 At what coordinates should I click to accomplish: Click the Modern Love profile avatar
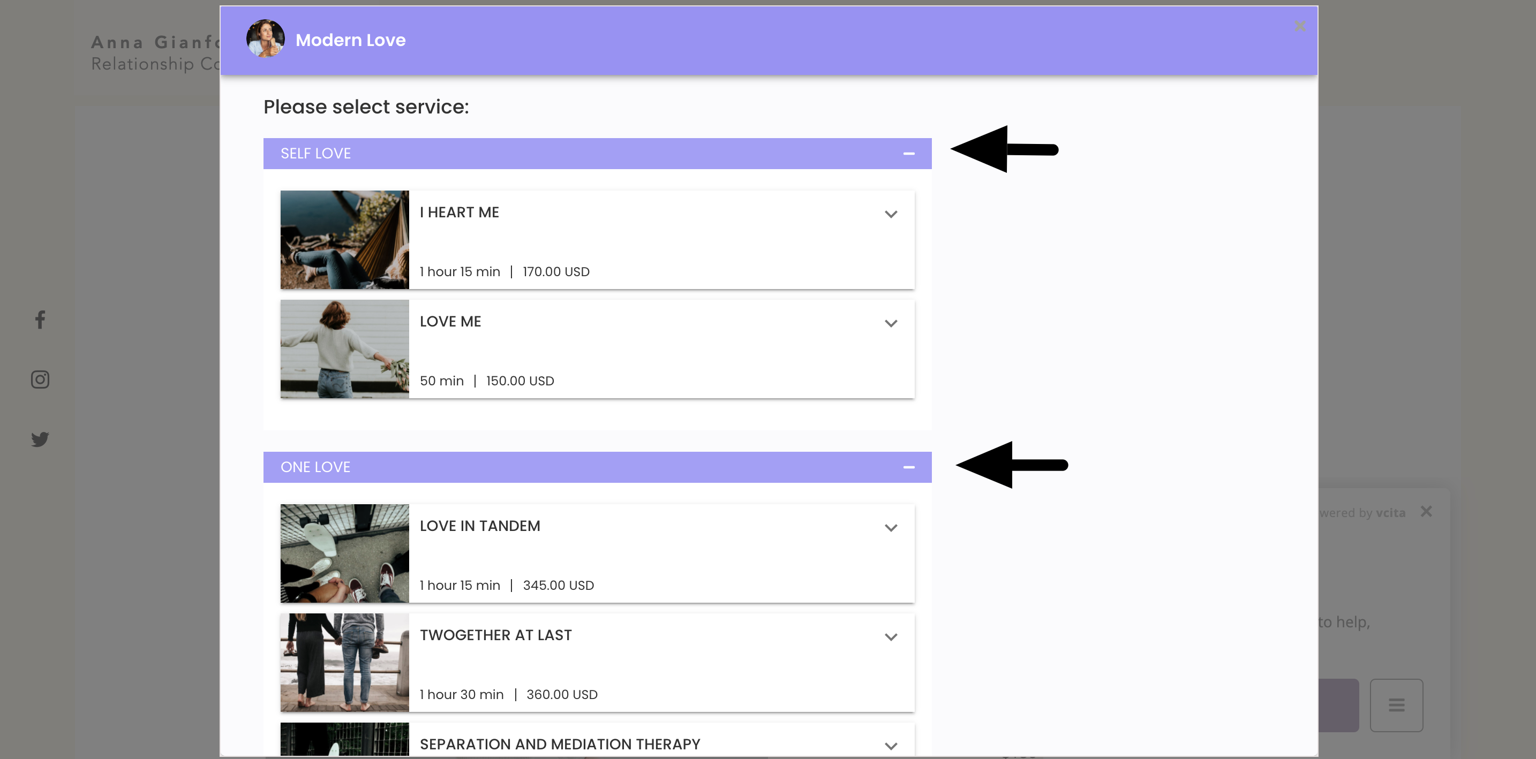tap(265, 39)
